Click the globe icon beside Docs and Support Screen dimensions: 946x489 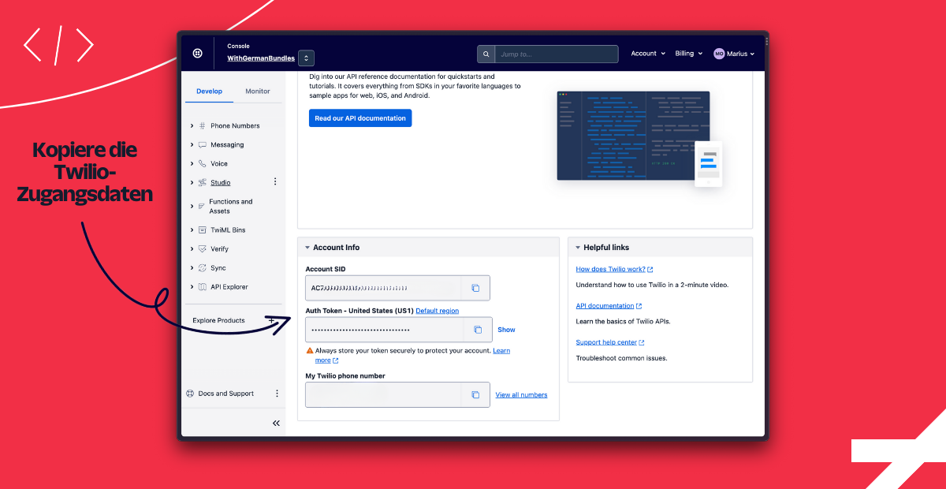point(190,394)
